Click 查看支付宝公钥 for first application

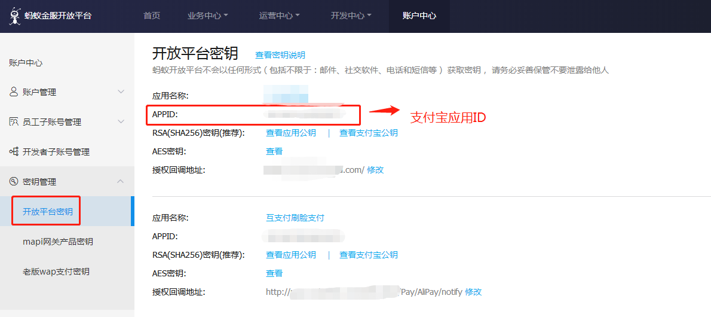[x=369, y=133]
